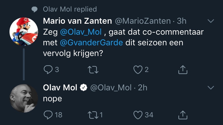The image size is (223, 125).
Task: Open options chevron on Olav Mol's tweet
Action: point(211,88)
